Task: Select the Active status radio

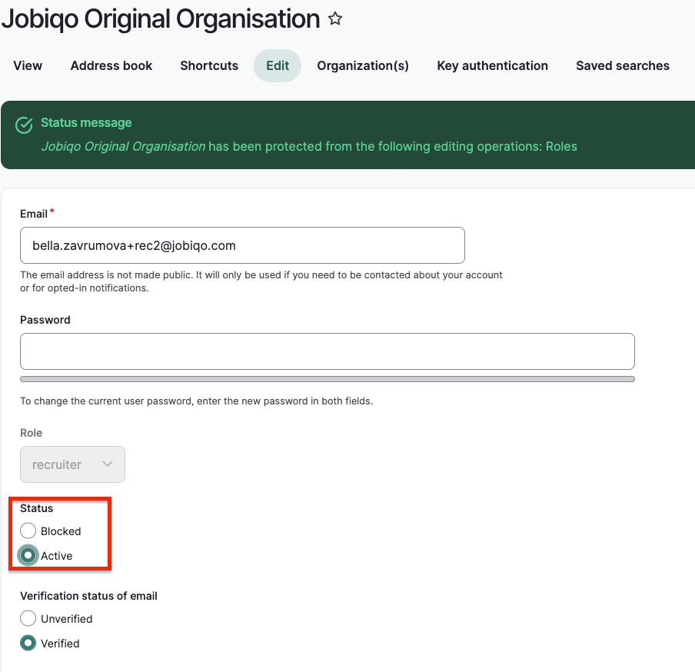Action: [28, 555]
